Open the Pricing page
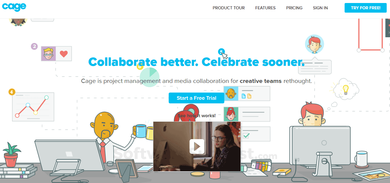This screenshot has width=390, height=183. click(294, 8)
